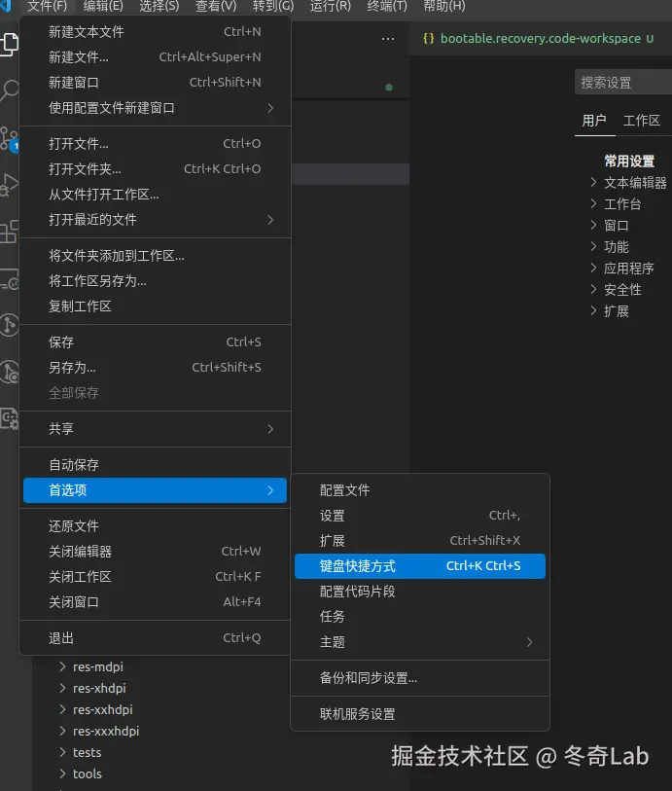Expand the 首选项 submenu

pyautogui.click(x=155, y=490)
